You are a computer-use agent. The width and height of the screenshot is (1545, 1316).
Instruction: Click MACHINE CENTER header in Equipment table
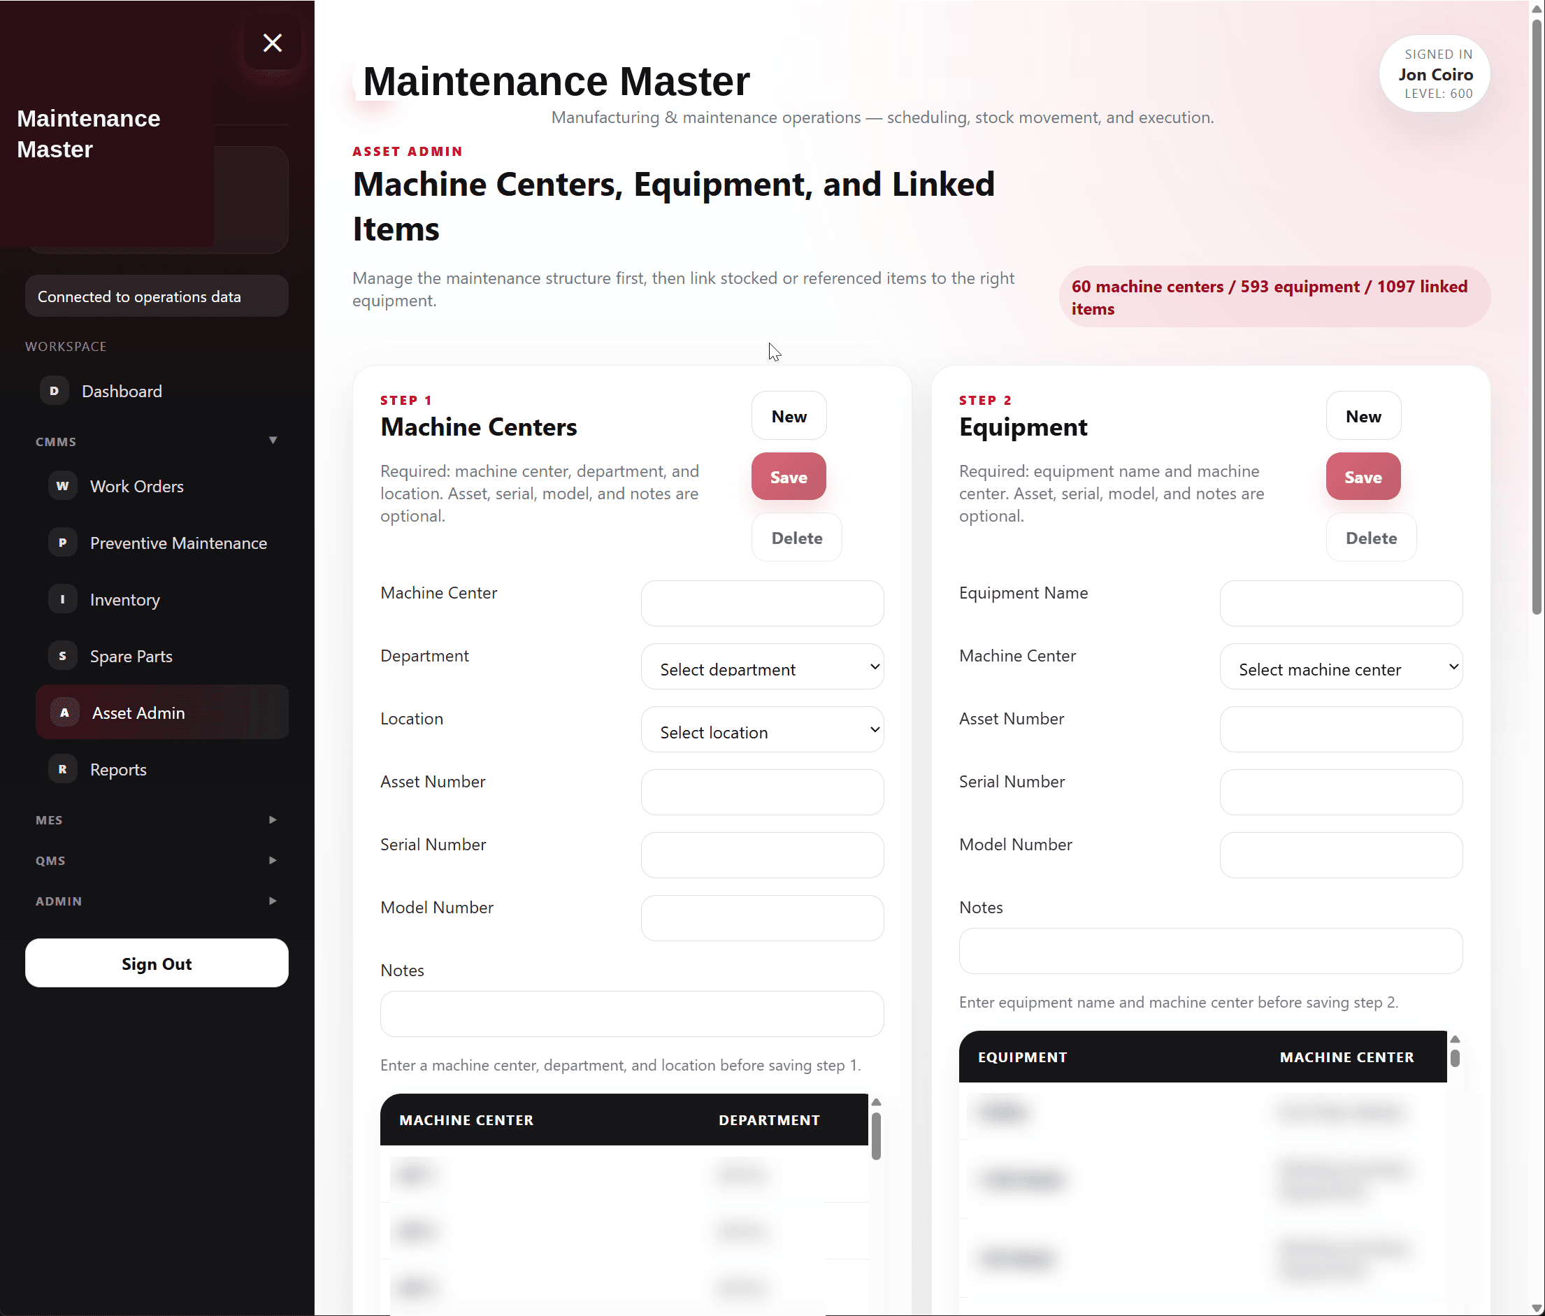point(1346,1057)
